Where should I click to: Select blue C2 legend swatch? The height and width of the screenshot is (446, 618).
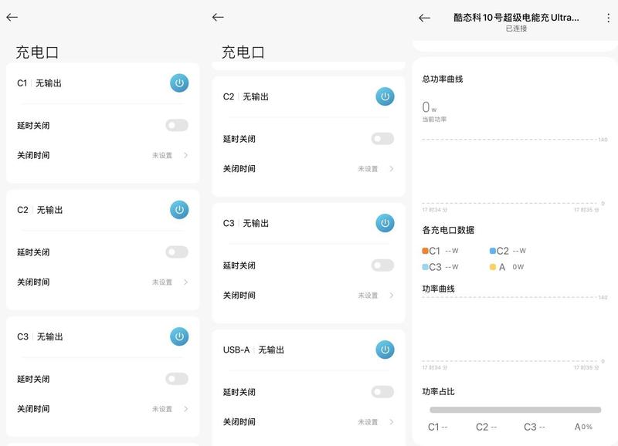[493, 251]
